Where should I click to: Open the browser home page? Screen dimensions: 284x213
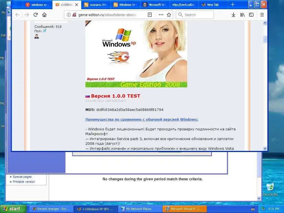[x=44, y=15]
